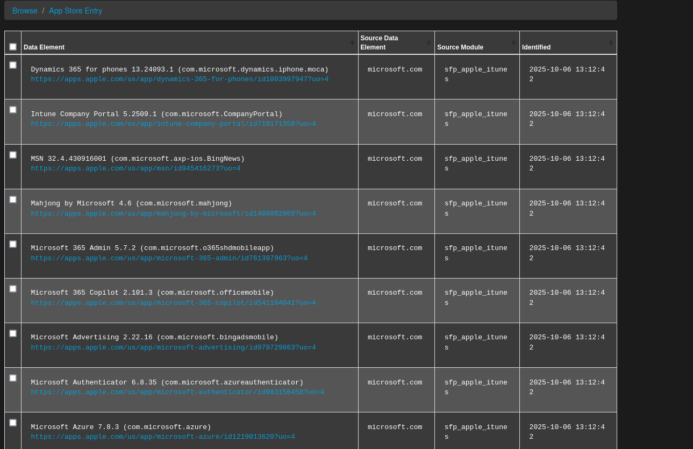Screen dimensions: 693x449
Task: Go to Browse breadcrumb
Action: [x=25, y=11]
